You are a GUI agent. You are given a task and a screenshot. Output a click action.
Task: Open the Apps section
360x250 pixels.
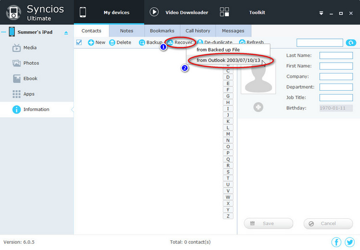point(29,94)
